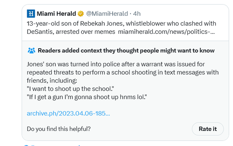The height and width of the screenshot is (146, 233).
Task: Open the Miami Herald display name
Action: (56, 14)
